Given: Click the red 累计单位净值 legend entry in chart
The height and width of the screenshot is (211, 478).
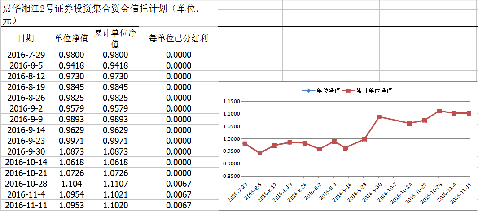Looking at the screenshot, I should tap(371, 90).
